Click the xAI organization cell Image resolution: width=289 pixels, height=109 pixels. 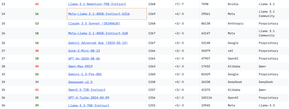(230, 51)
